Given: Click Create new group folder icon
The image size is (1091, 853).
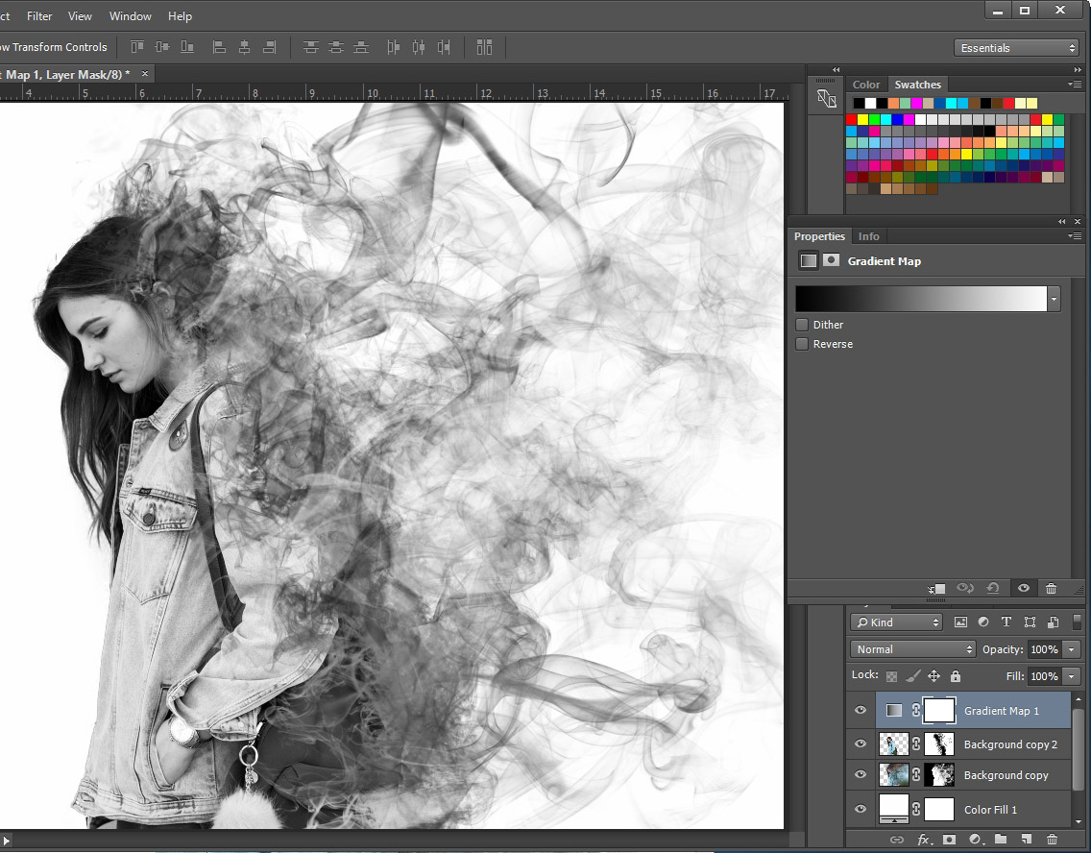Looking at the screenshot, I should pos(1001,840).
